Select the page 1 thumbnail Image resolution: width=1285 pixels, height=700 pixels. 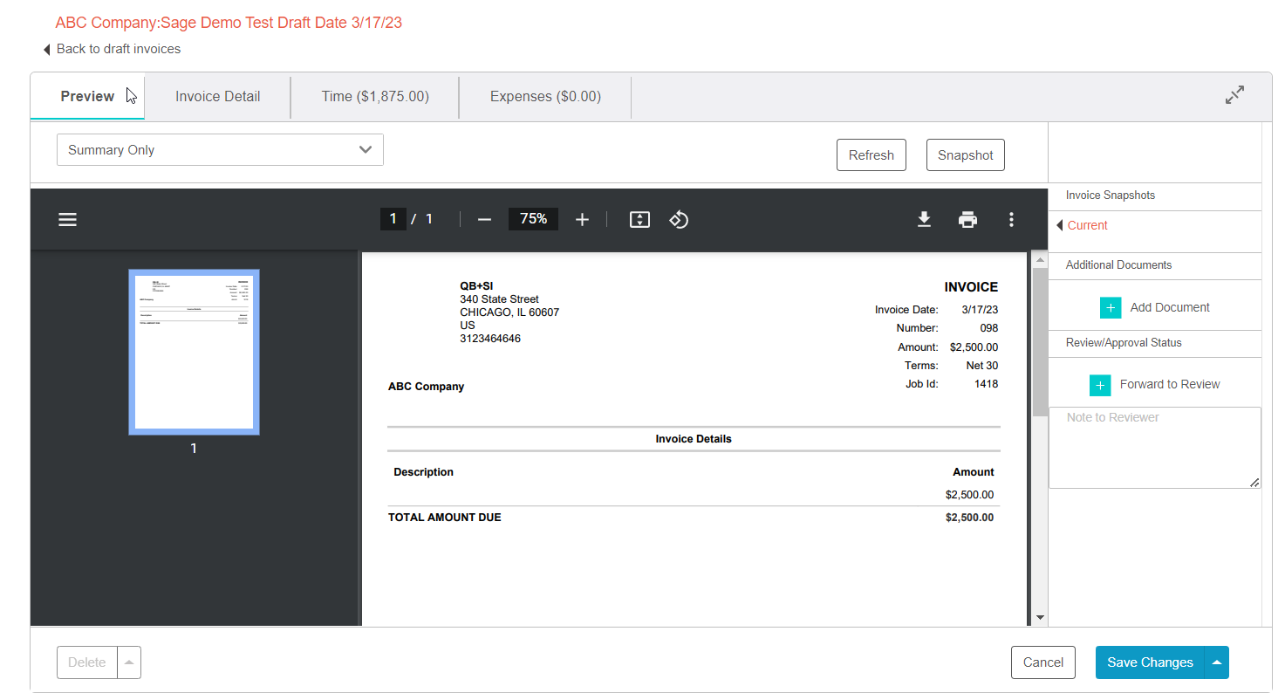coord(194,352)
